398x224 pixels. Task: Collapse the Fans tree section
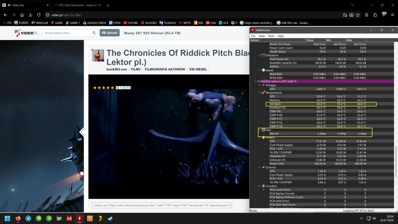click(260, 130)
